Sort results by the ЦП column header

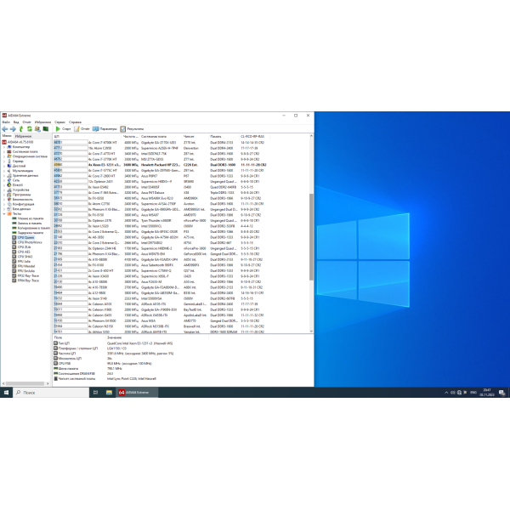(x=88, y=136)
